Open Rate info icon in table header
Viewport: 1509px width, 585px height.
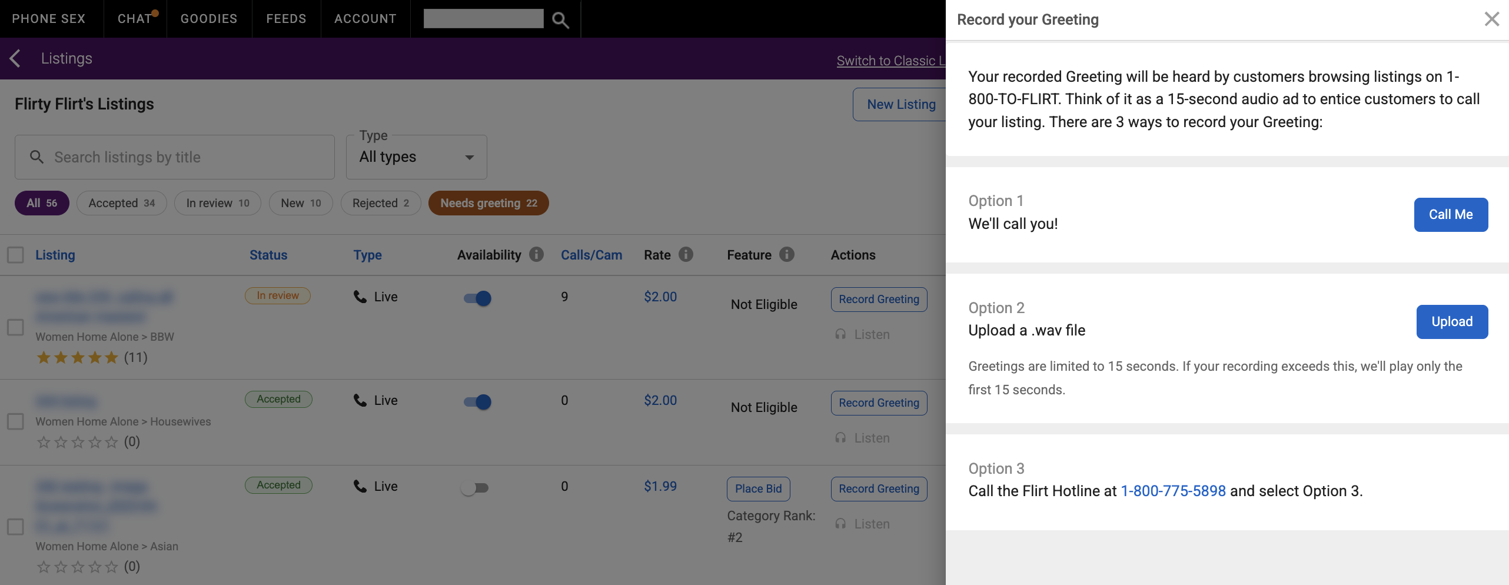tap(686, 254)
